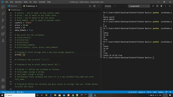Kill the terminal with trash icon

click(161, 6)
